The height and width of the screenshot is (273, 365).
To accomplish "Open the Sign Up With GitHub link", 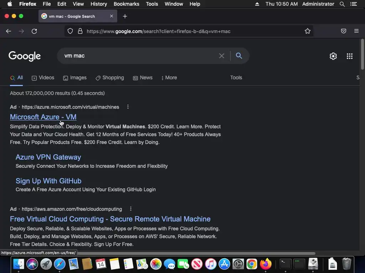I will (x=48, y=181).
